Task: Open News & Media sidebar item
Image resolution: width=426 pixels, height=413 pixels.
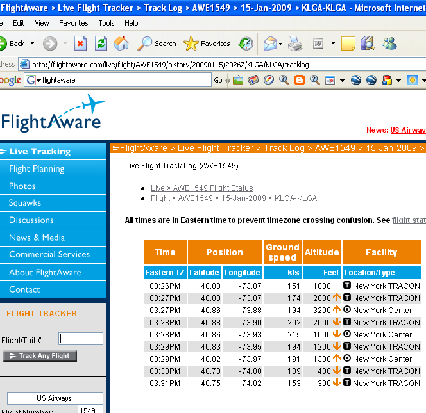Action: tap(53, 238)
